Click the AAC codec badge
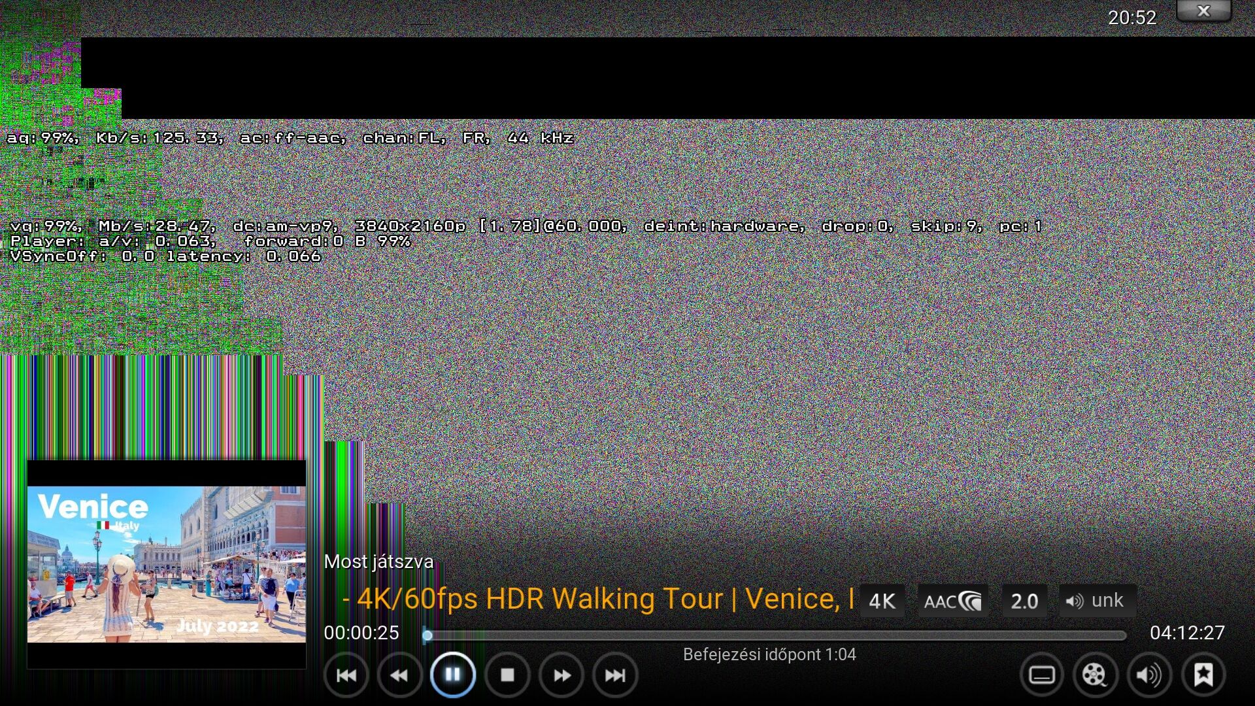The width and height of the screenshot is (1255, 706). [x=953, y=601]
